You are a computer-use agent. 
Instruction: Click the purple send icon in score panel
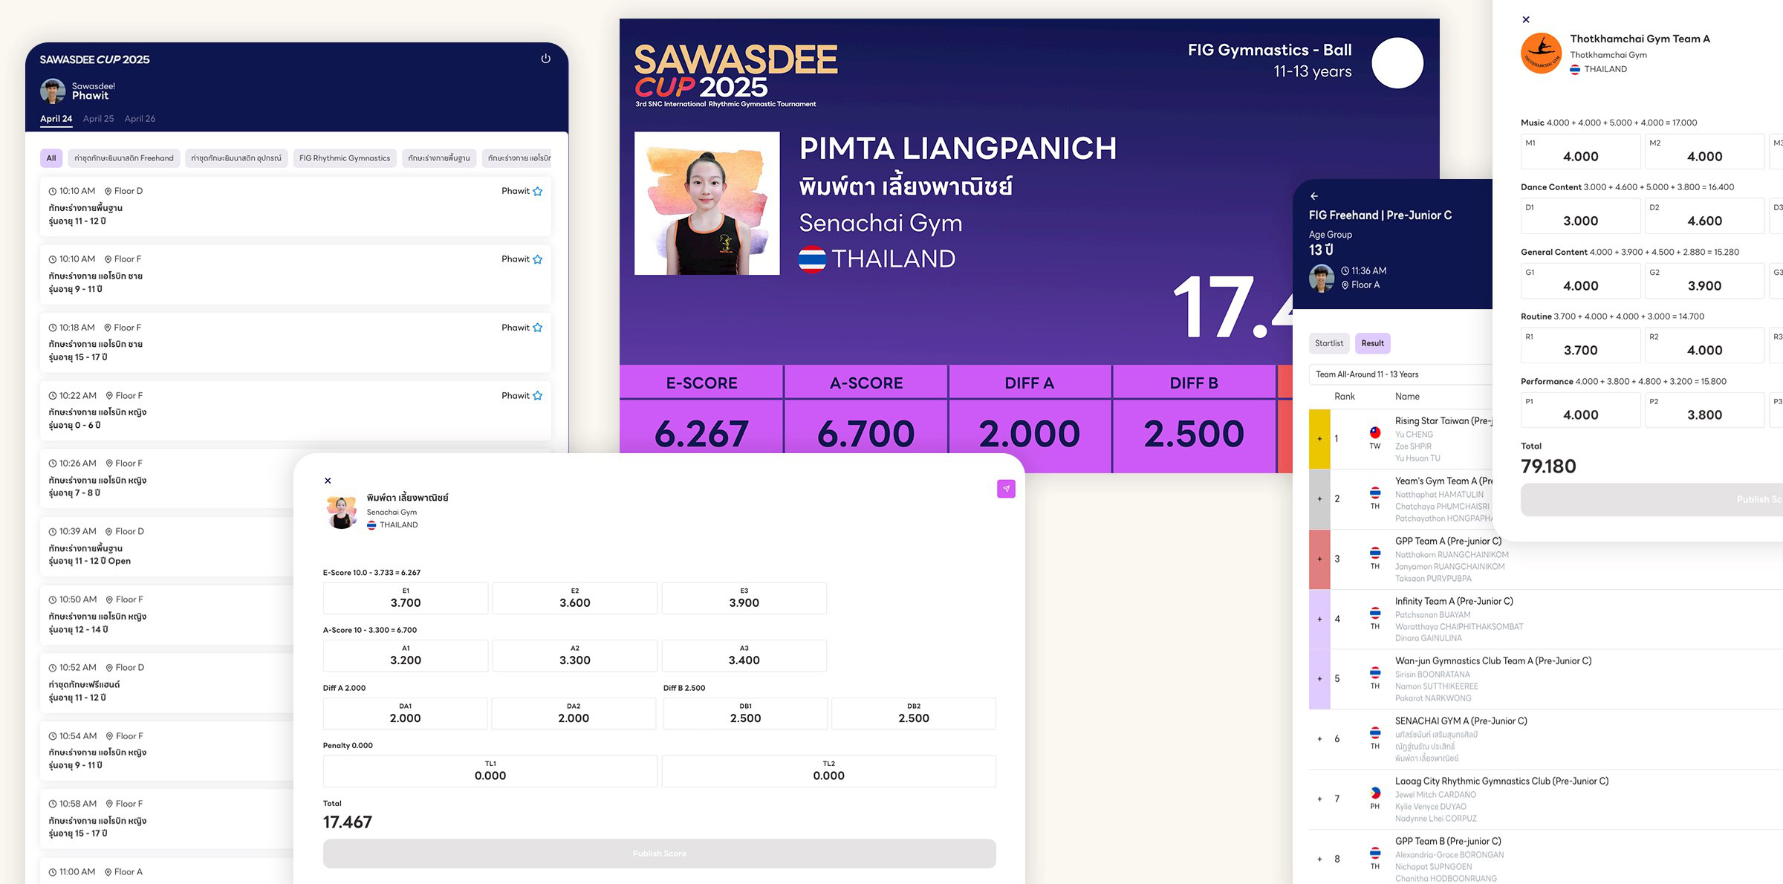pyautogui.click(x=1006, y=489)
